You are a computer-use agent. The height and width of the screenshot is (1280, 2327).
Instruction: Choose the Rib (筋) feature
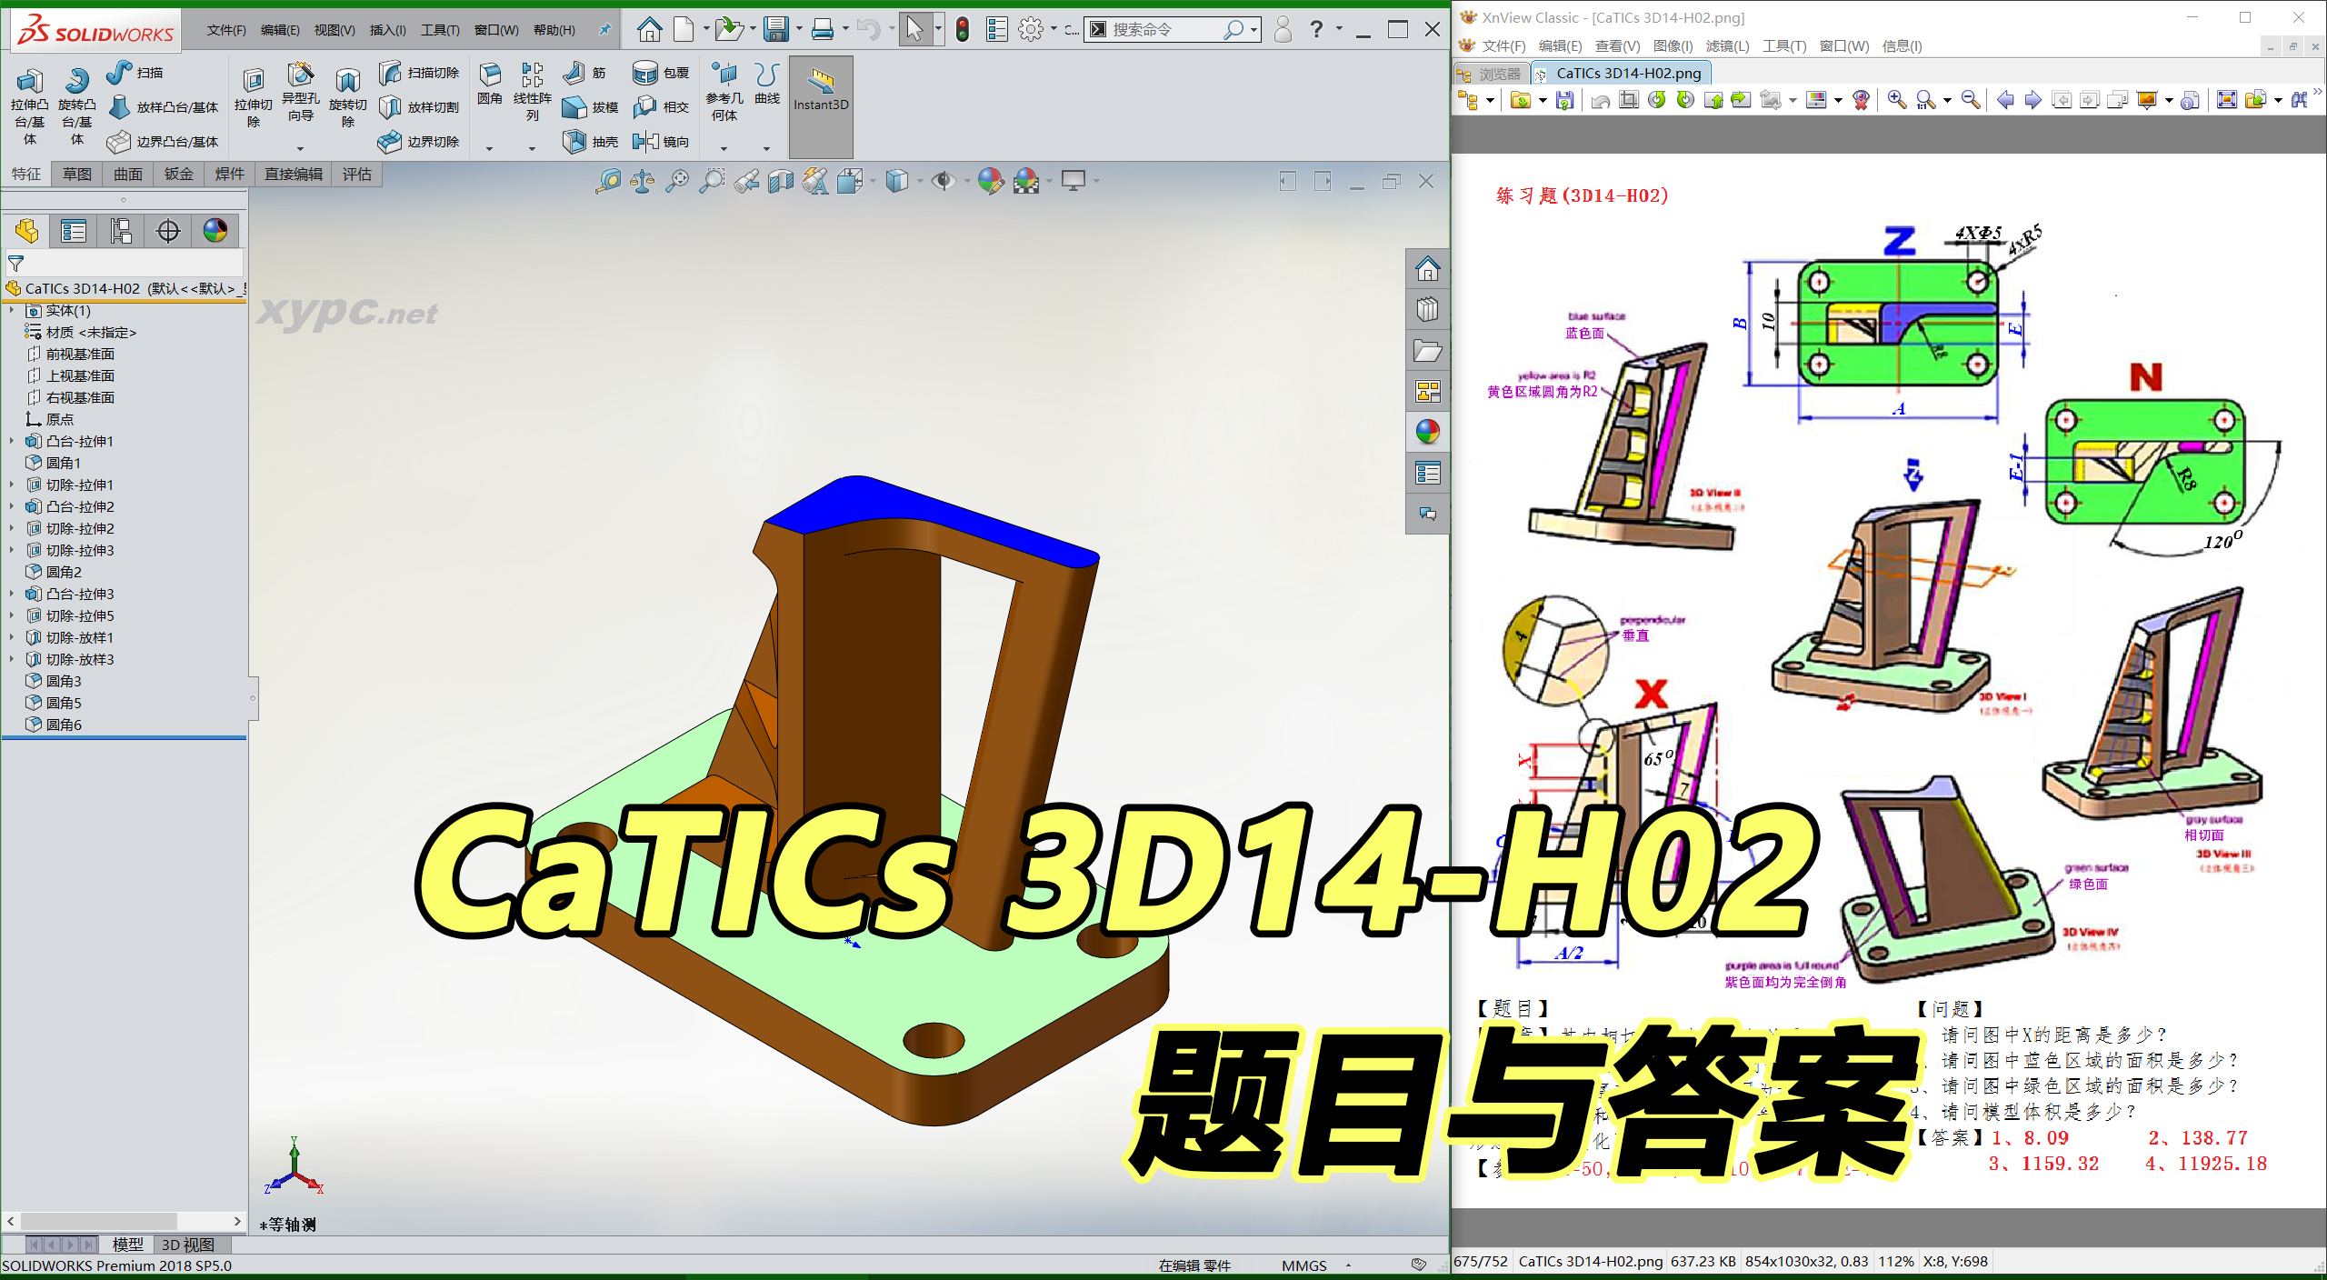584,73
